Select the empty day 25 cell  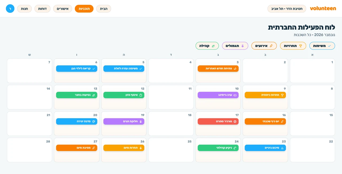click(171, 150)
